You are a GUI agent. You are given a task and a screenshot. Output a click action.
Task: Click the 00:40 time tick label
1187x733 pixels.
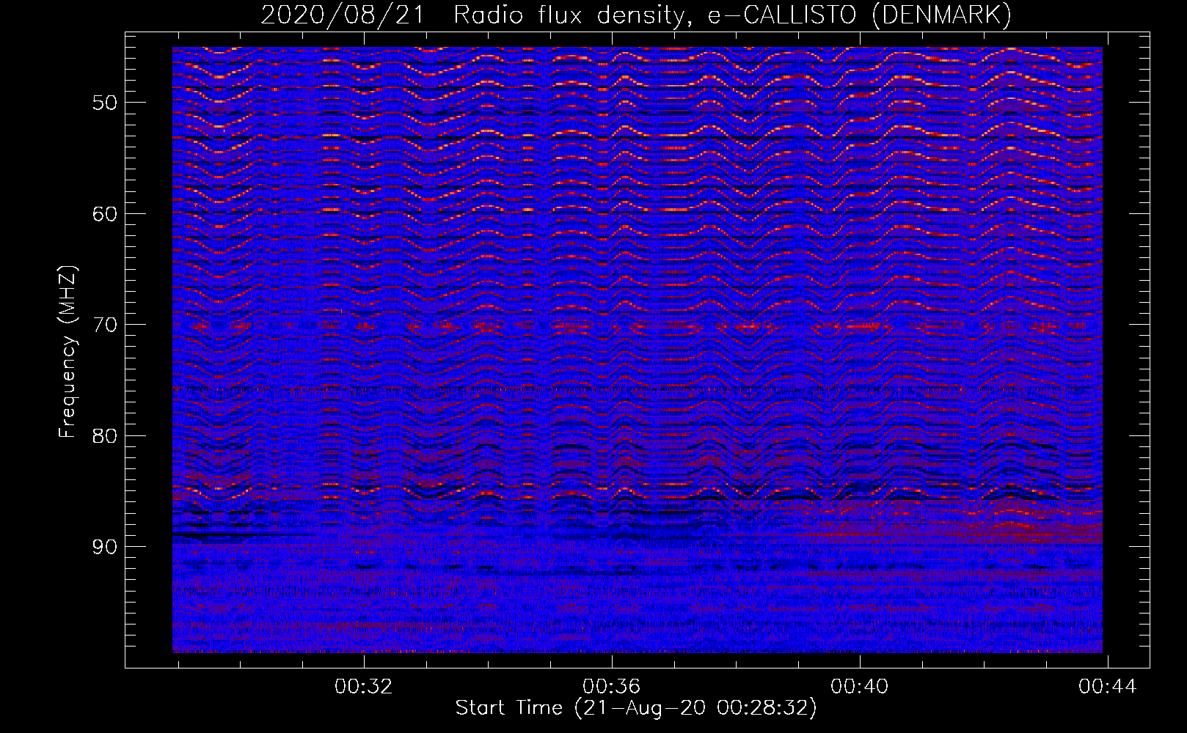click(859, 687)
